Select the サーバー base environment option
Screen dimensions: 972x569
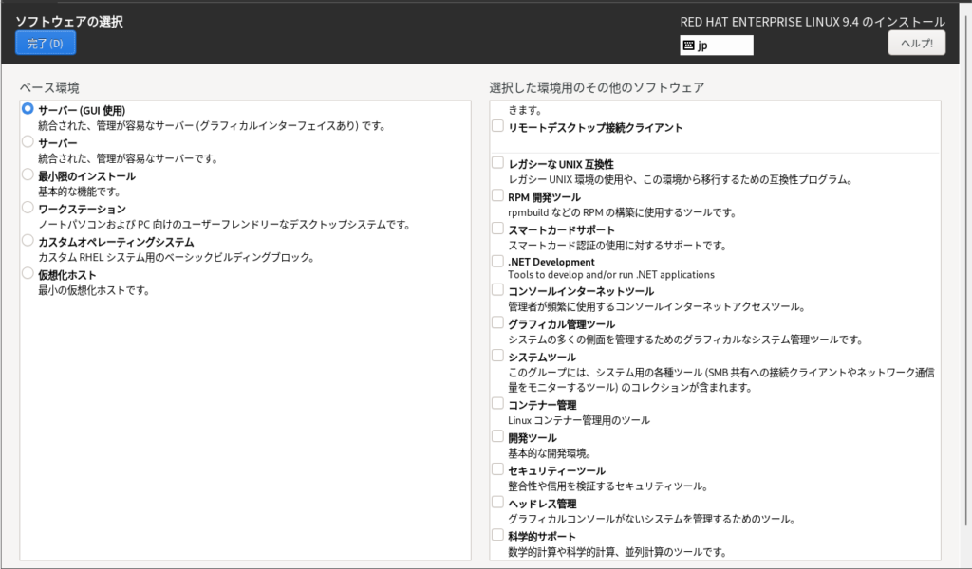click(28, 142)
